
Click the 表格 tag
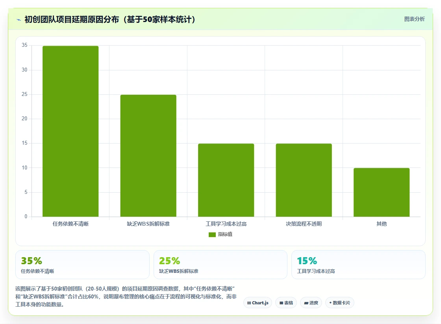(286, 303)
